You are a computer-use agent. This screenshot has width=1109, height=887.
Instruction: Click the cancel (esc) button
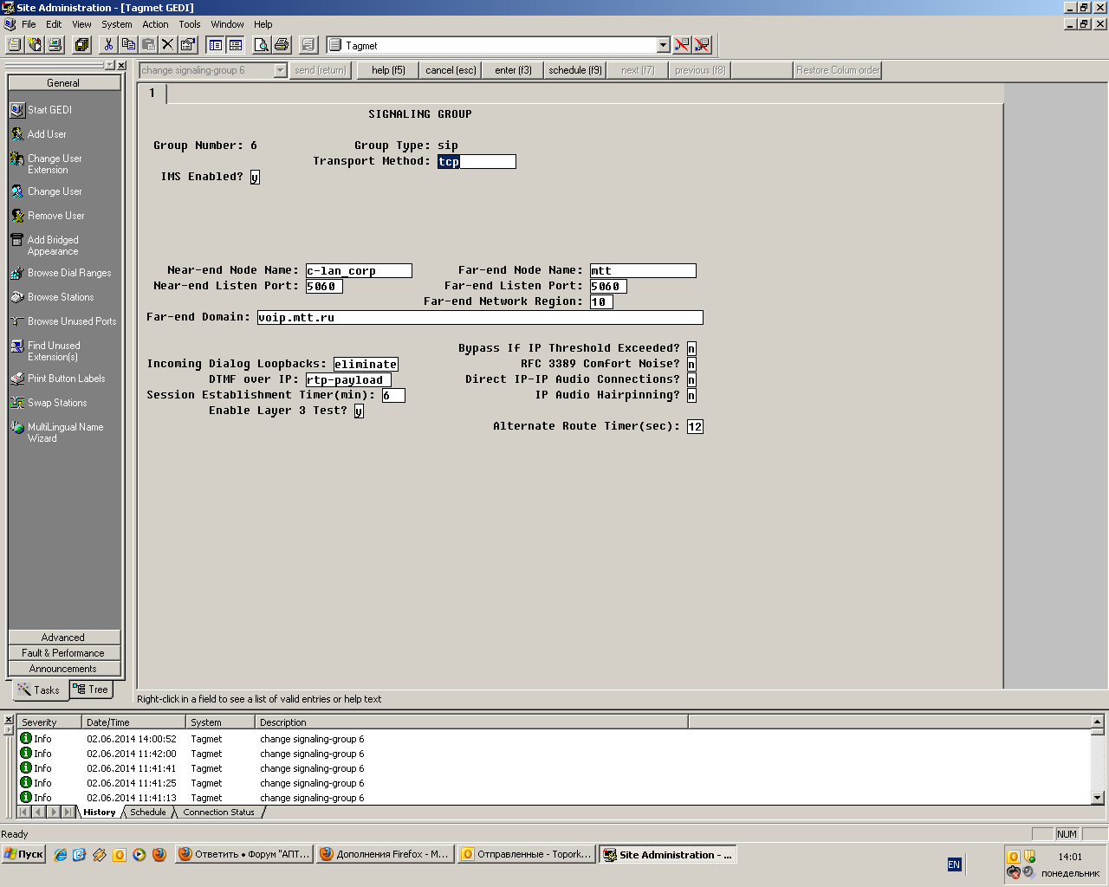coord(451,70)
